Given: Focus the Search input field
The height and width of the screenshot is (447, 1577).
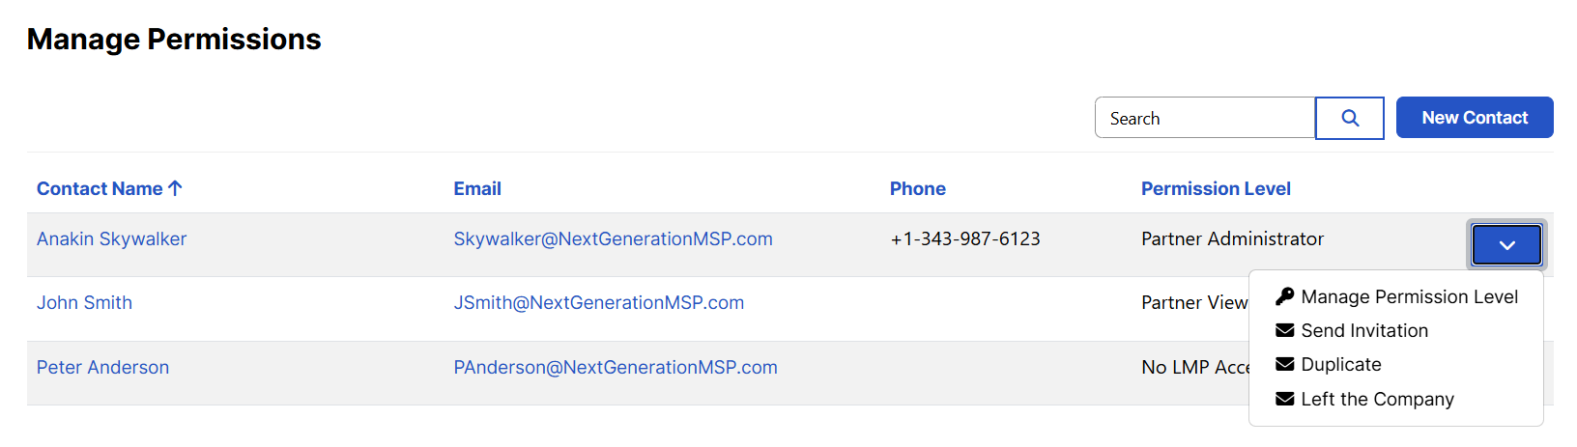Looking at the screenshot, I should coord(1205,118).
